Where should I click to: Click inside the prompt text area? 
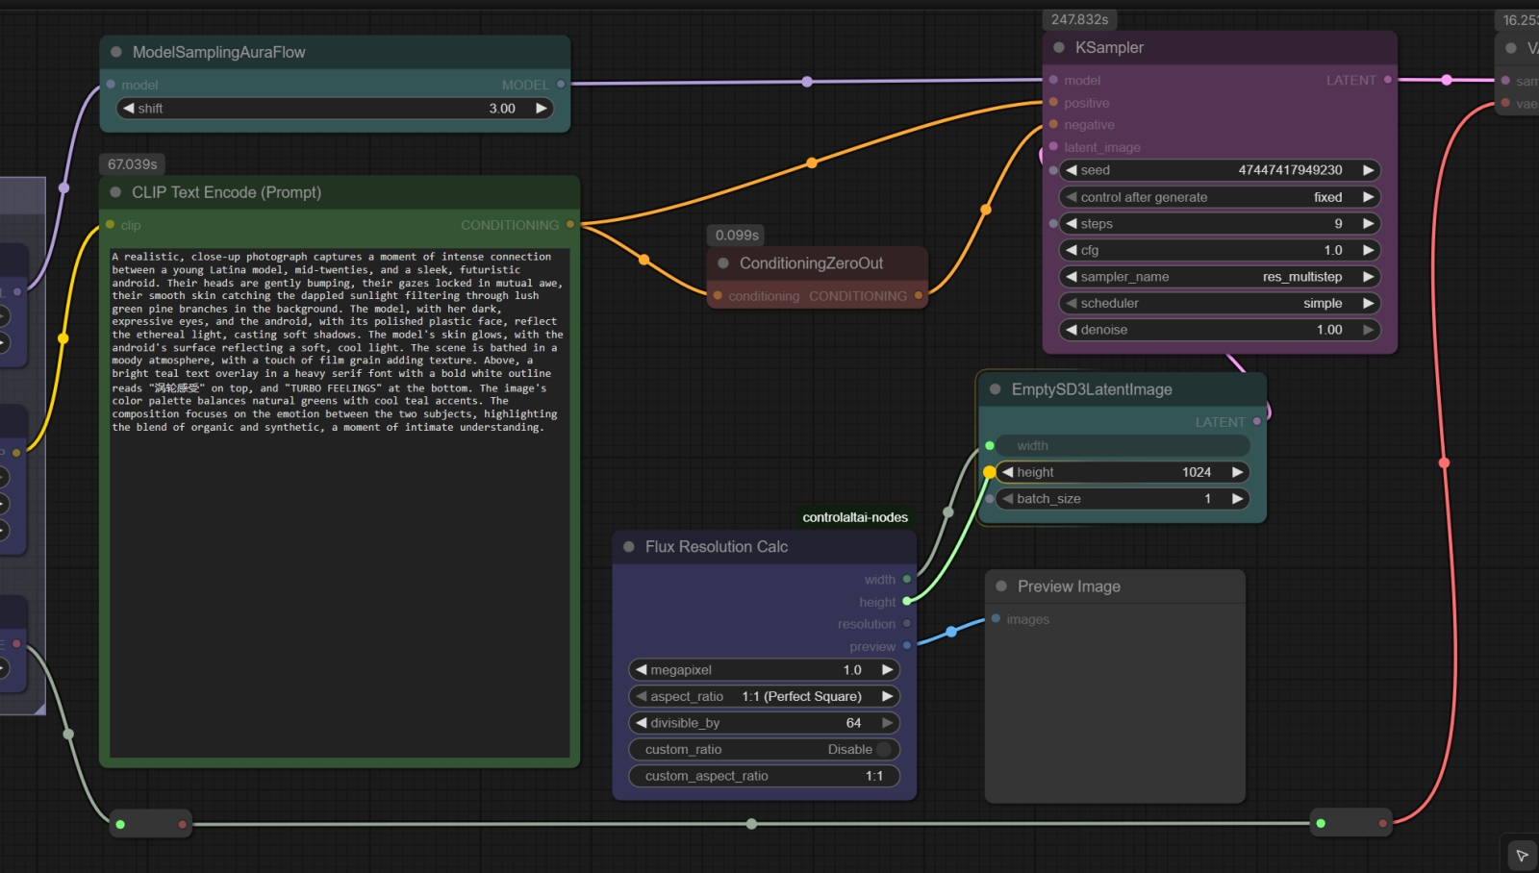pyautogui.click(x=339, y=577)
